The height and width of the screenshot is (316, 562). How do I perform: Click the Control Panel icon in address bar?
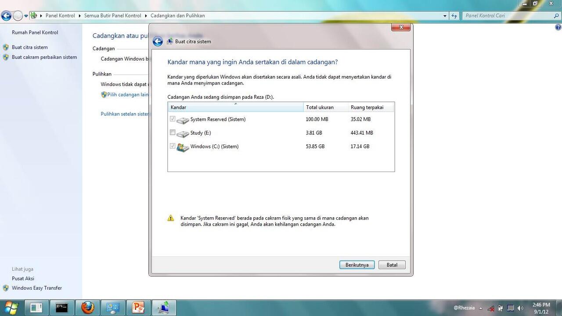(x=33, y=15)
